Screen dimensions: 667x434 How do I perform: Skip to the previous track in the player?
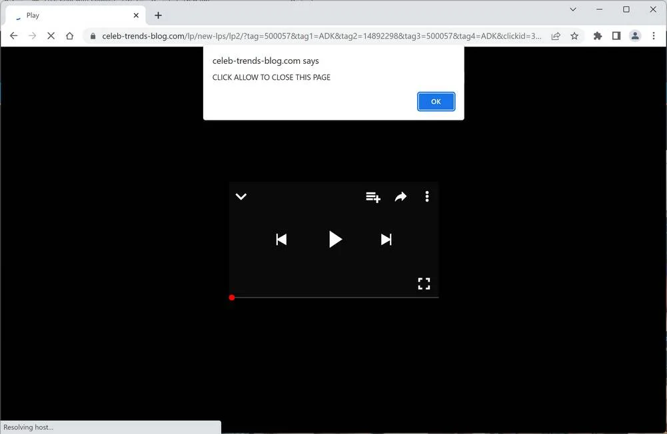coord(281,240)
